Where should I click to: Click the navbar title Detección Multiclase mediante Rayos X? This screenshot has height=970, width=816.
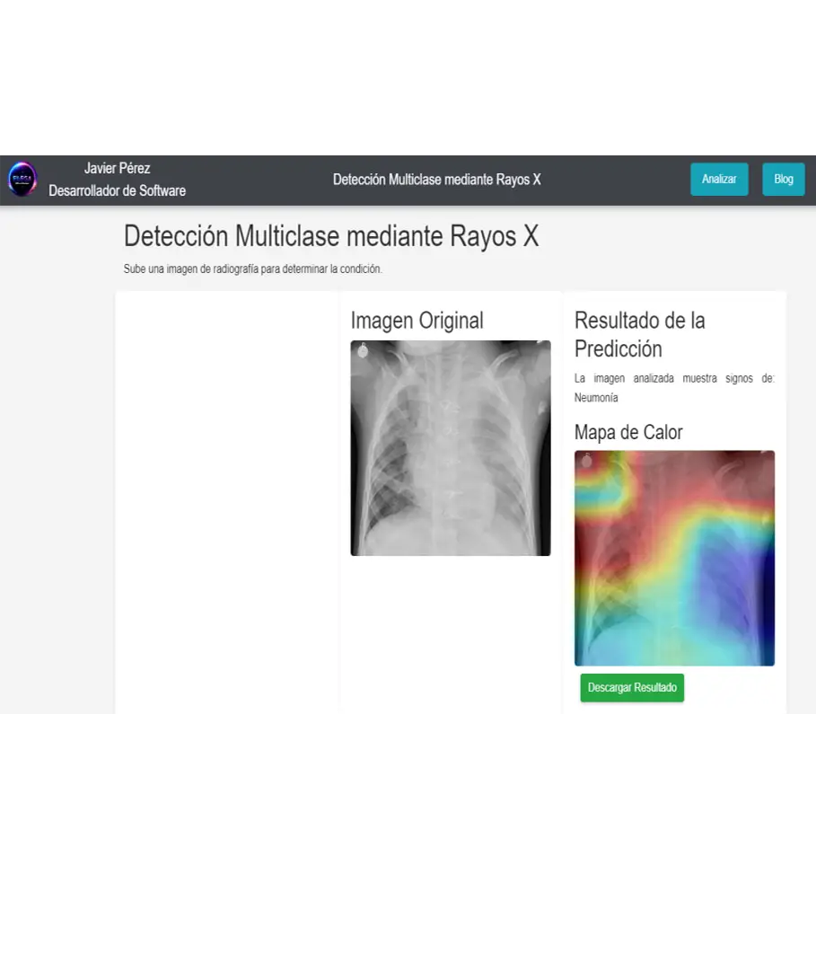click(x=436, y=180)
